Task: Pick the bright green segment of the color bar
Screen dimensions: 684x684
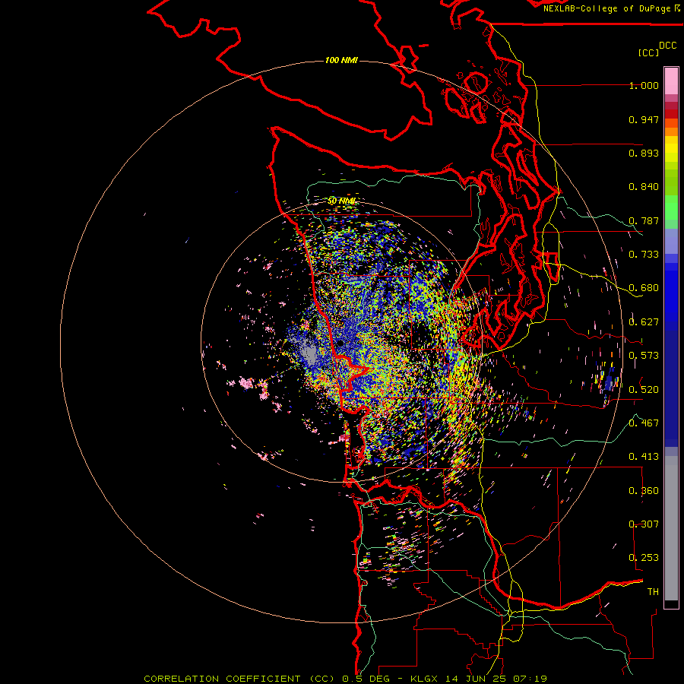Action: pyautogui.click(x=671, y=207)
